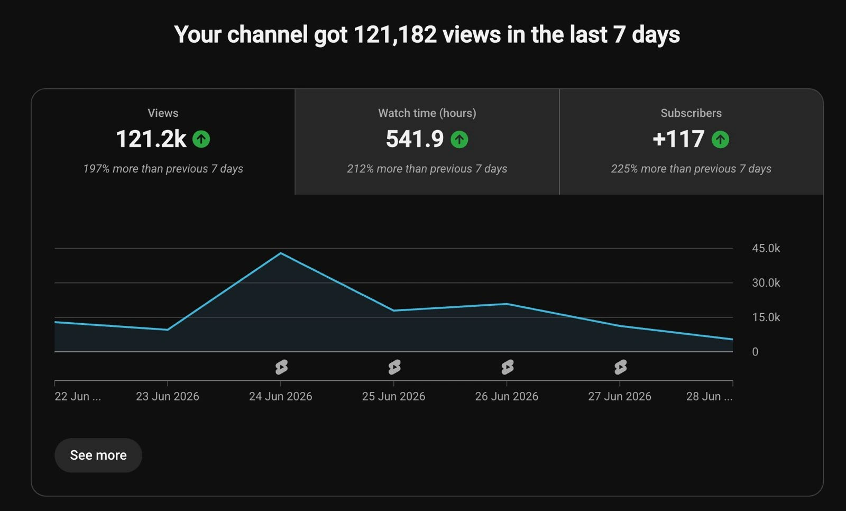Click the 27 Jun 2026 date axis label
The height and width of the screenshot is (511, 846).
(x=620, y=396)
